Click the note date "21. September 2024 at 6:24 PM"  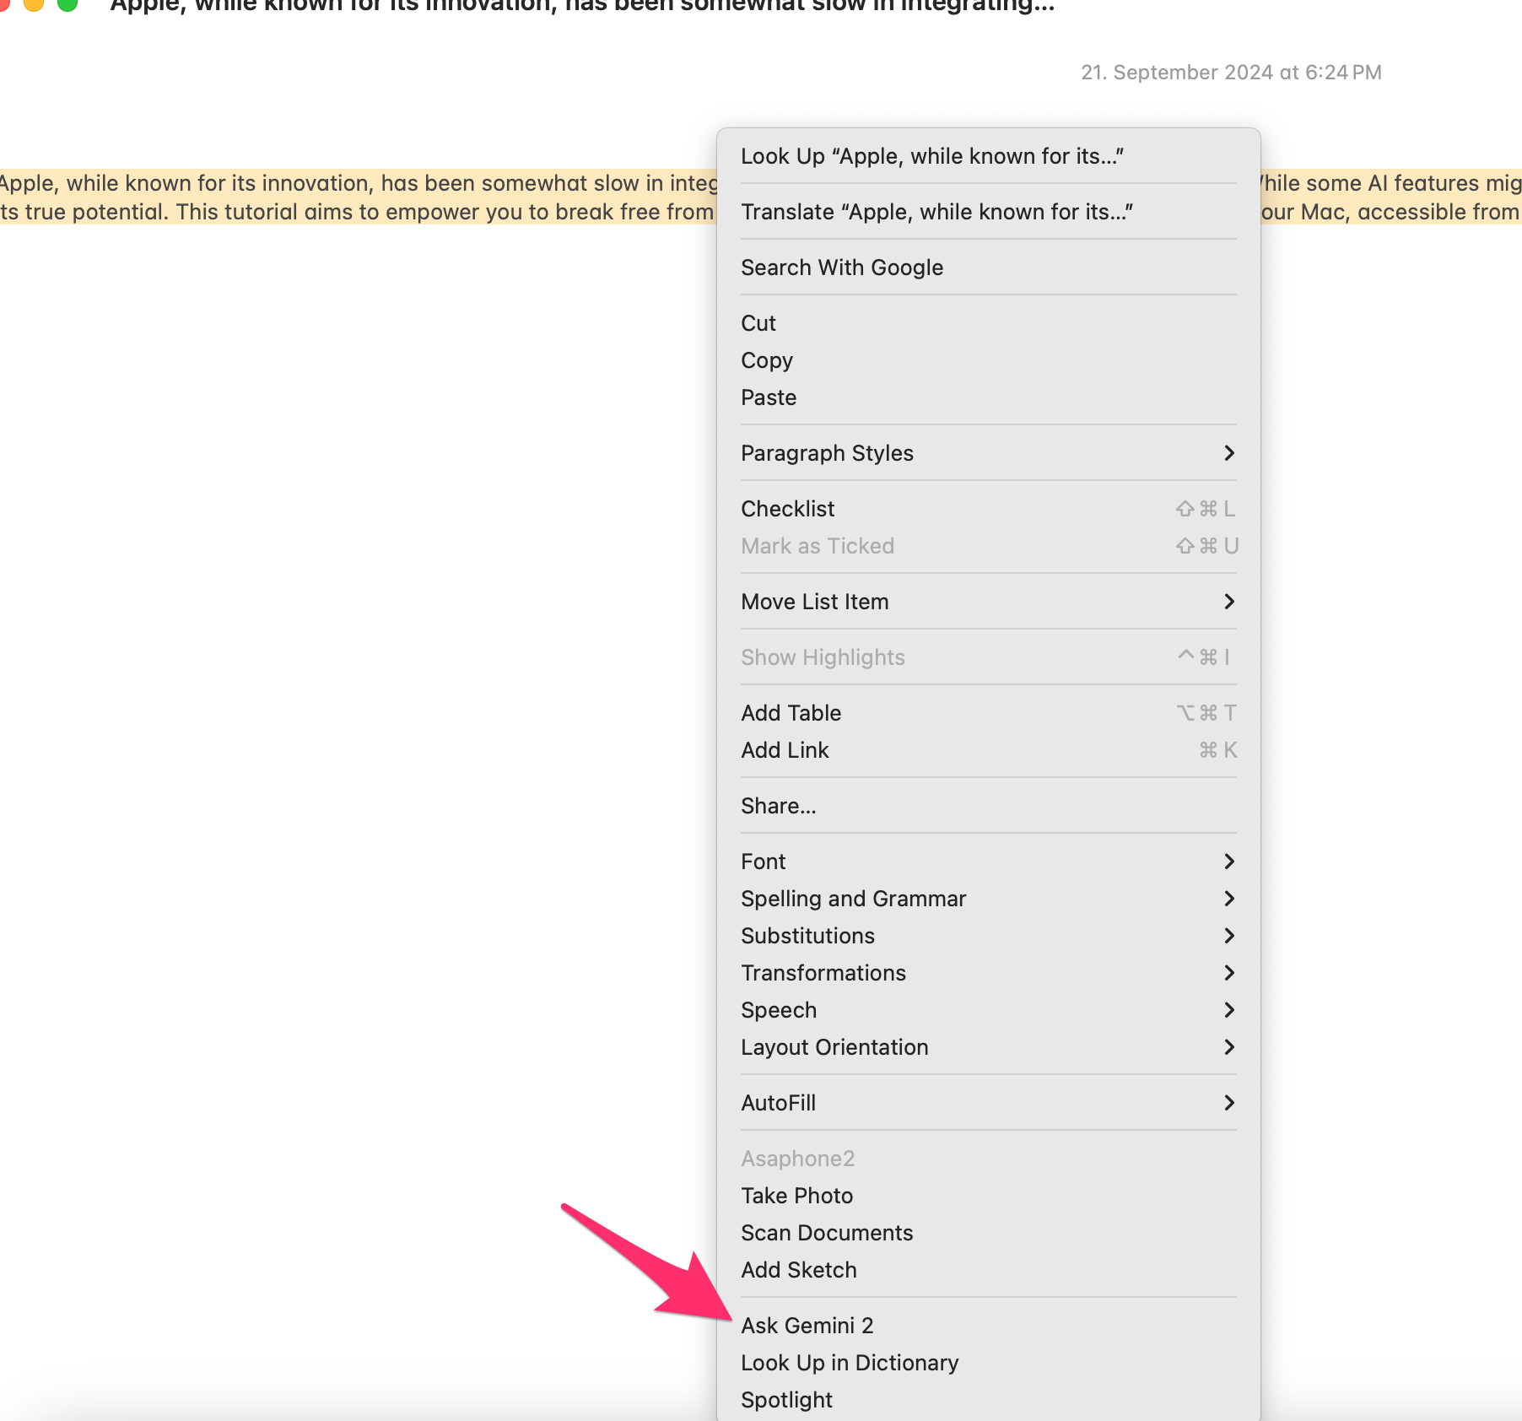1231,73
